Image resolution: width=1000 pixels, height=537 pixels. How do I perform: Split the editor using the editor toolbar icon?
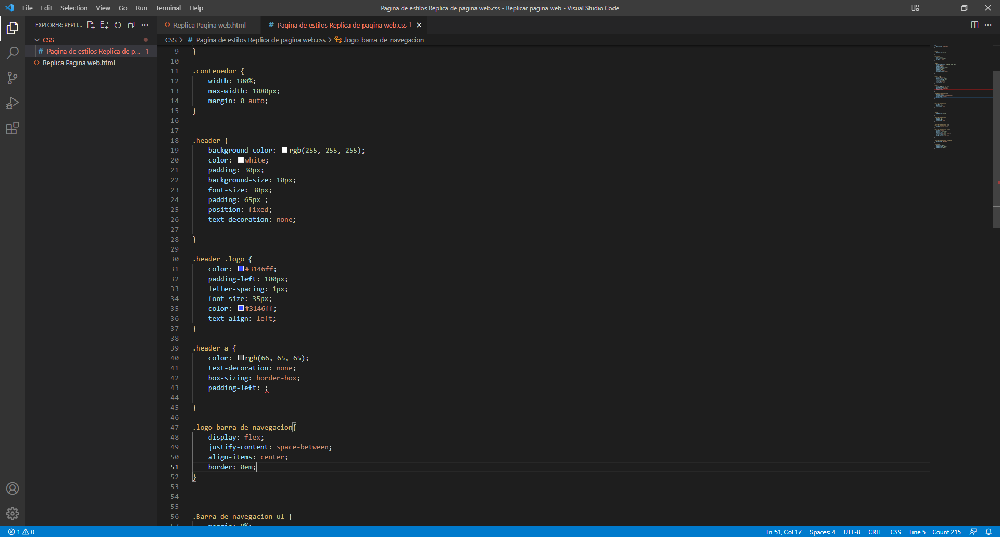pyautogui.click(x=974, y=24)
